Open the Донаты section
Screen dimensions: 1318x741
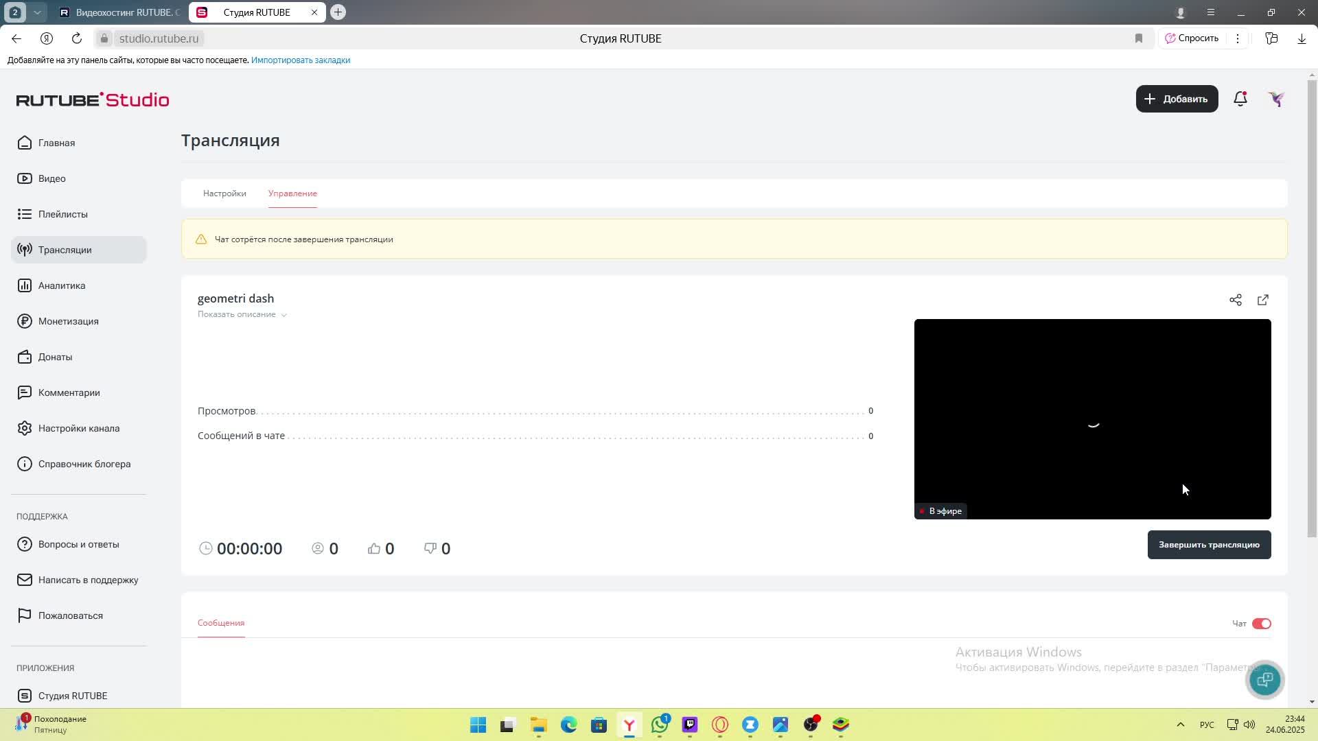coord(79,357)
